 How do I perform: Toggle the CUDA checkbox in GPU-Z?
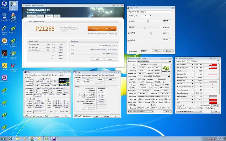[x=146, y=108]
